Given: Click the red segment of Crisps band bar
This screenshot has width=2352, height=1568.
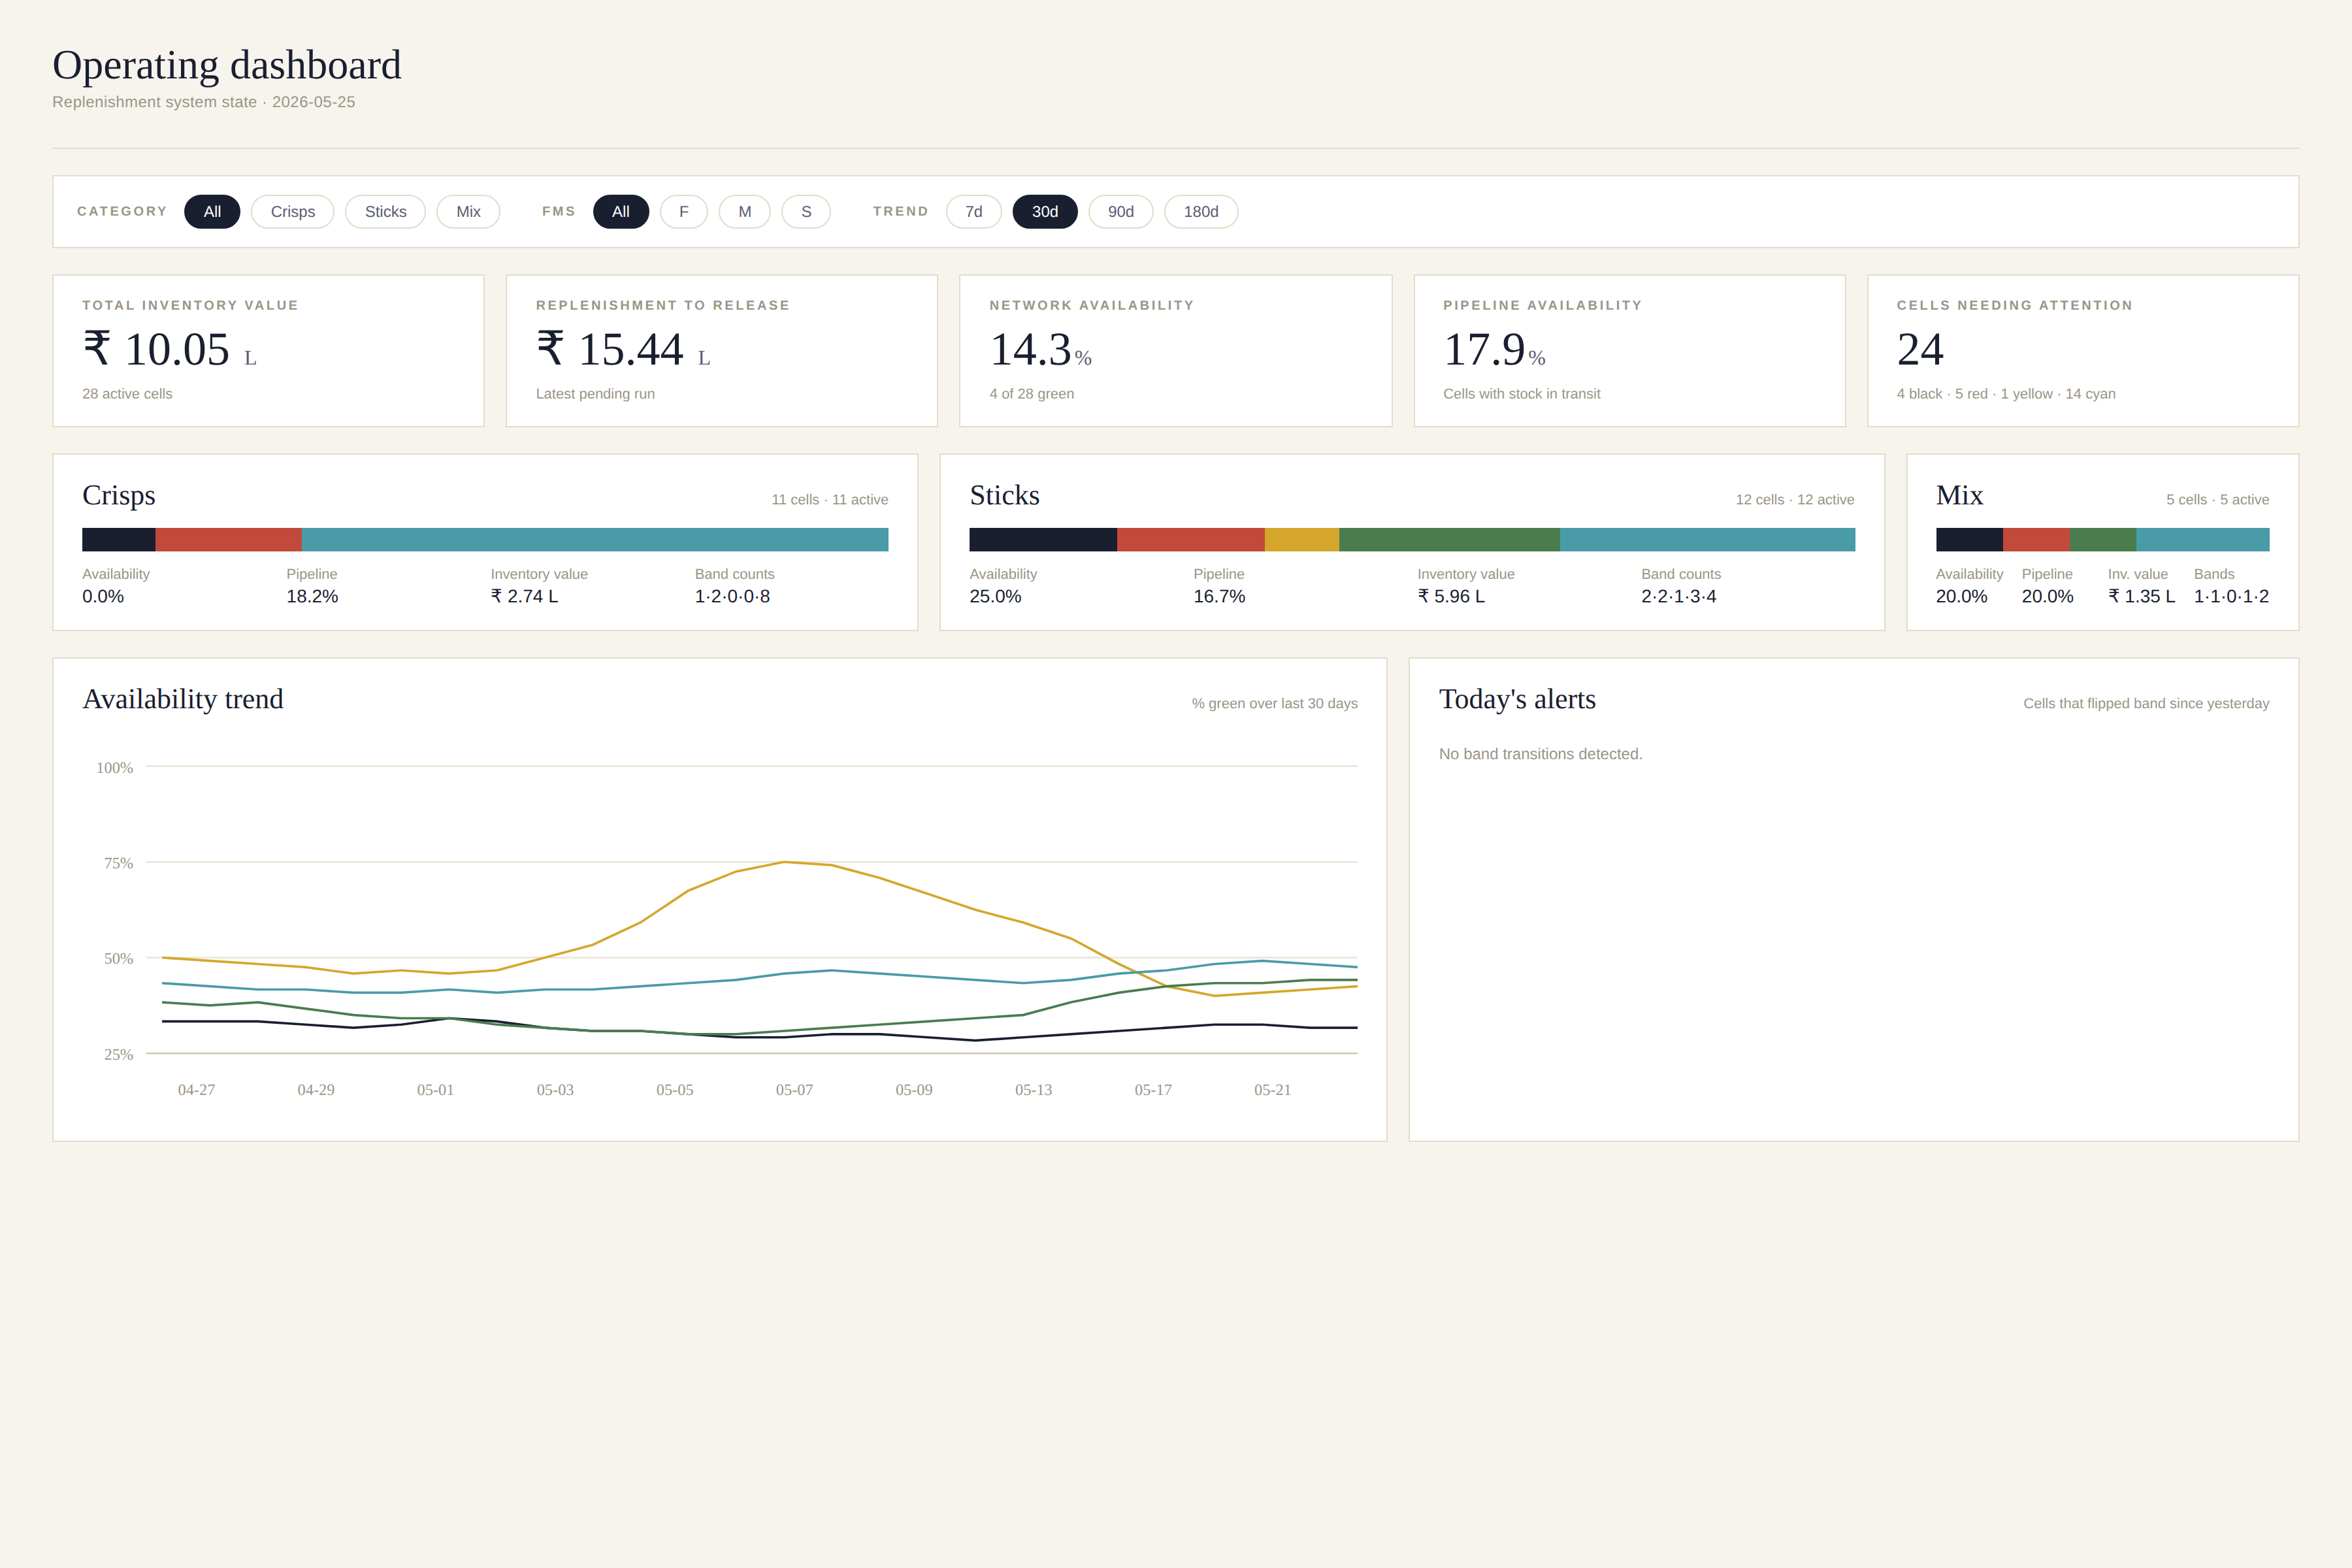Looking at the screenshot, I should [229, 540].
